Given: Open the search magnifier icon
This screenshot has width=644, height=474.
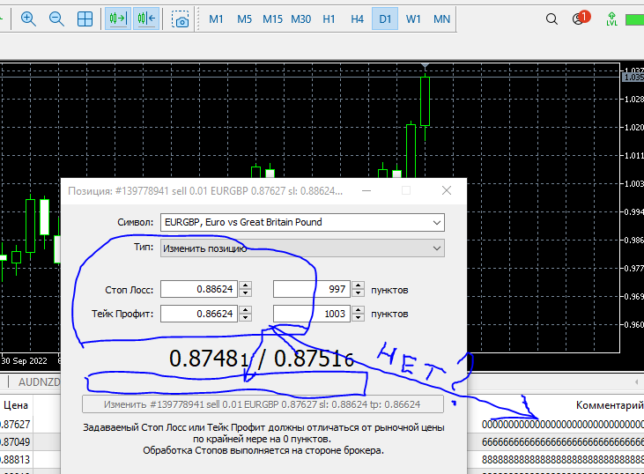Looking at the screenshot, I should [x=551, y=19].
